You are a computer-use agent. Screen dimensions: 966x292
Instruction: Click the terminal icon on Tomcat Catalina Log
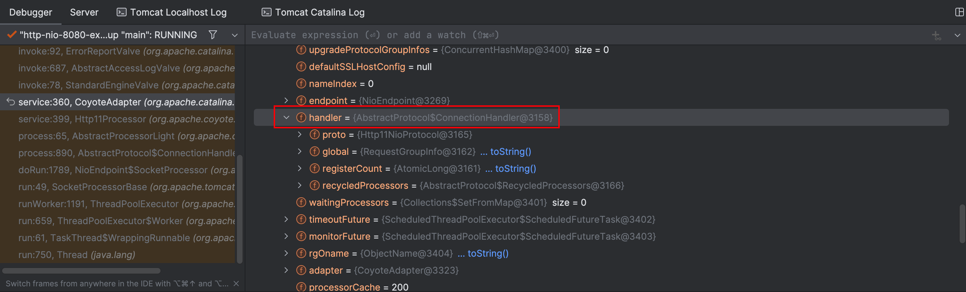266,12
